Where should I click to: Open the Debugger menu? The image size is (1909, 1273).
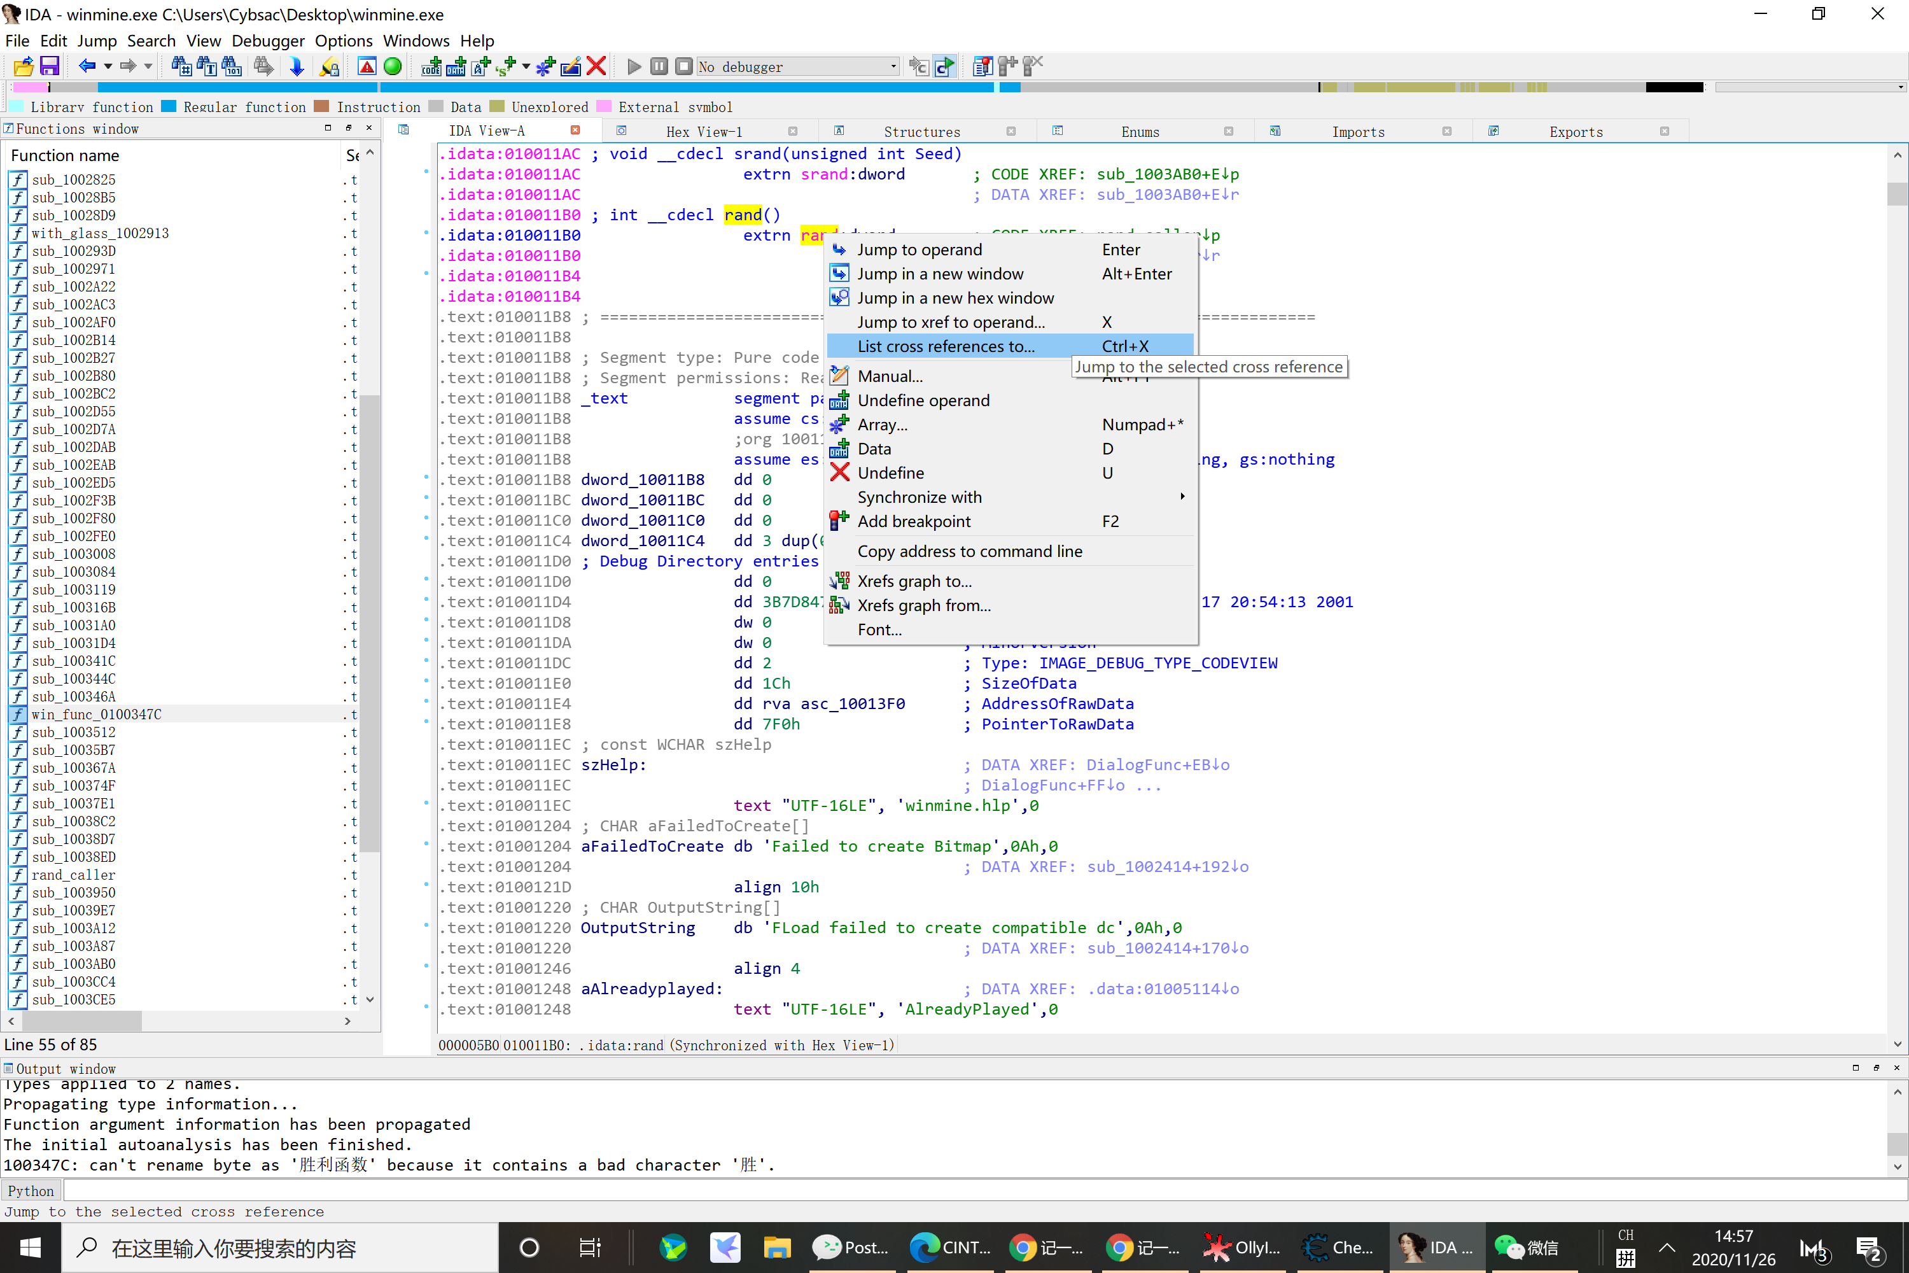tap(268, 41)
